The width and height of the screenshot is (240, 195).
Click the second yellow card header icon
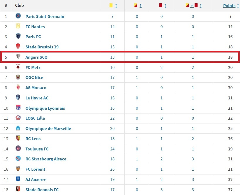click(135, 6)
